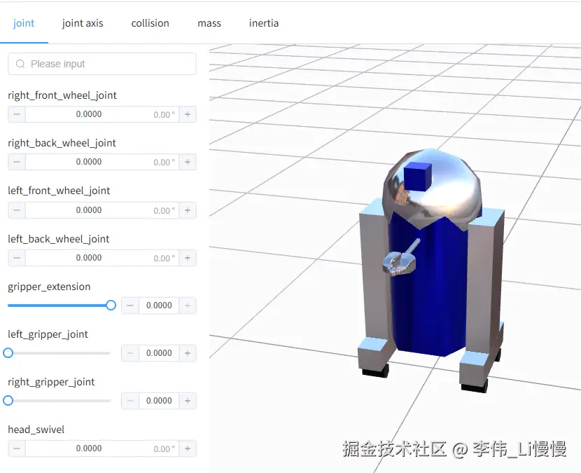The image size is (581, 473).
Task: Open the inertia tab
Action: pos(263,23)
